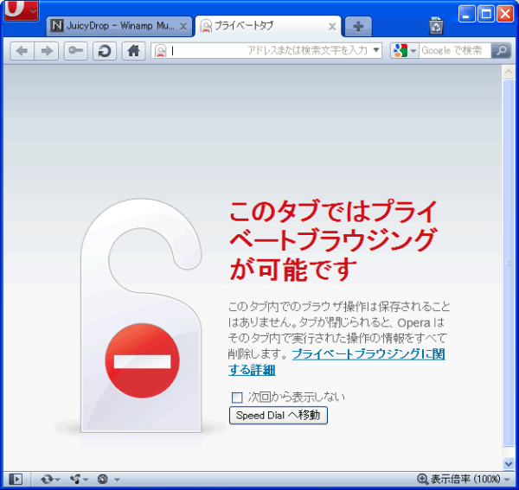
Task: Open the 表示倍率 zoom level dropdown
Action: (x=459, y=479)
